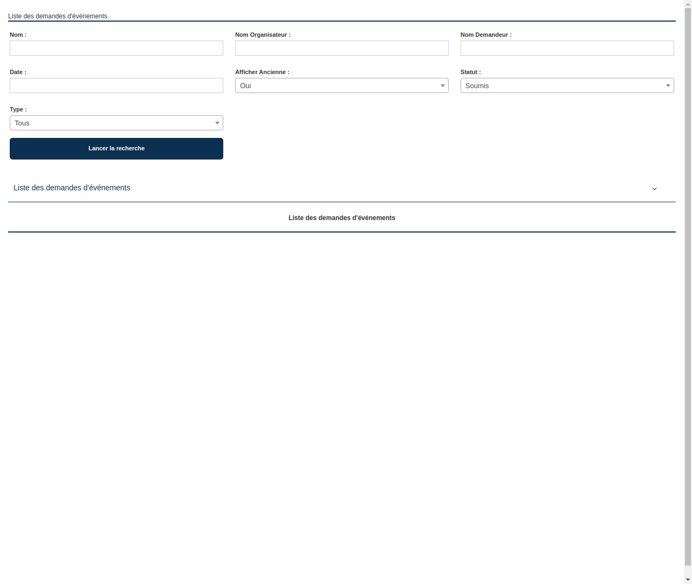This screenshot has width=692, height=584.
Task: Click the accordion chevron near the list header
Action: [654, 188]
